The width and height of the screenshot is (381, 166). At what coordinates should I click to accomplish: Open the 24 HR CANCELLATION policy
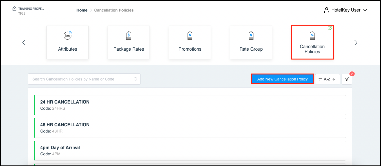[190, 105]
